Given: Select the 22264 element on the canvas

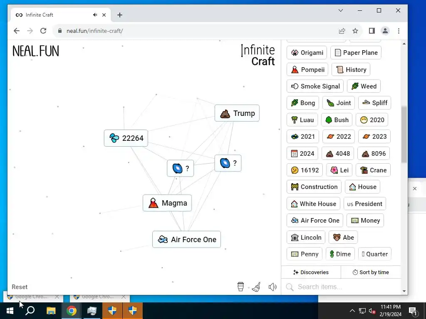Looking at the screenshot, I should click(x=126, y=138).
